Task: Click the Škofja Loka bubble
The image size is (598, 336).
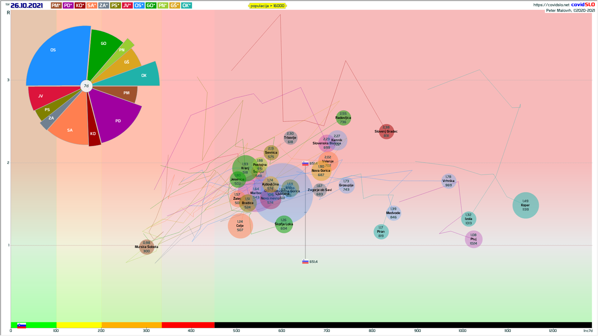Action: click(284, 224)
